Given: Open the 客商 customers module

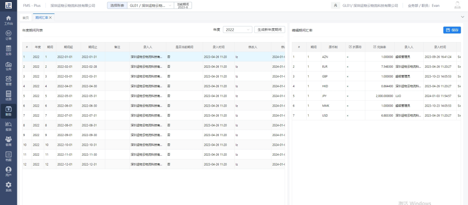Looking at the screenshot, I should (x=8, y=141).
